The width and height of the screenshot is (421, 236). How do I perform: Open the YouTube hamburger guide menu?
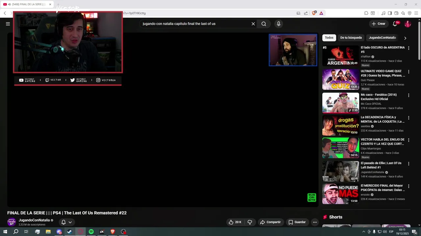8,24
